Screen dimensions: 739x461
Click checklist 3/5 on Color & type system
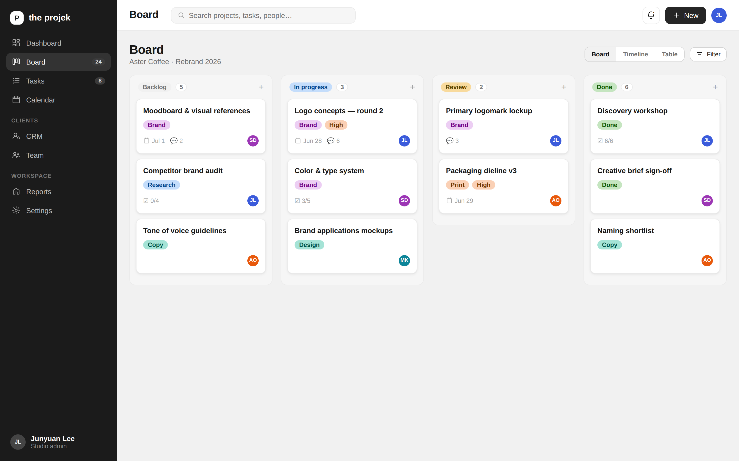(302, 201)
